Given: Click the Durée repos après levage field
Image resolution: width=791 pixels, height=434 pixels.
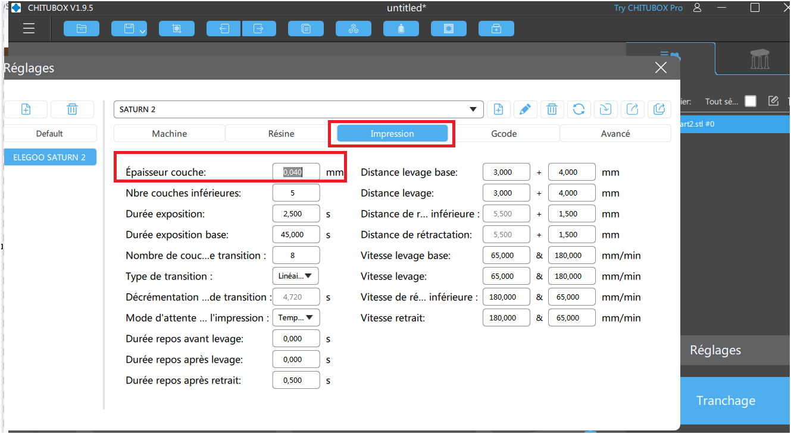Looking at the screenshot, I should (296, 360).
